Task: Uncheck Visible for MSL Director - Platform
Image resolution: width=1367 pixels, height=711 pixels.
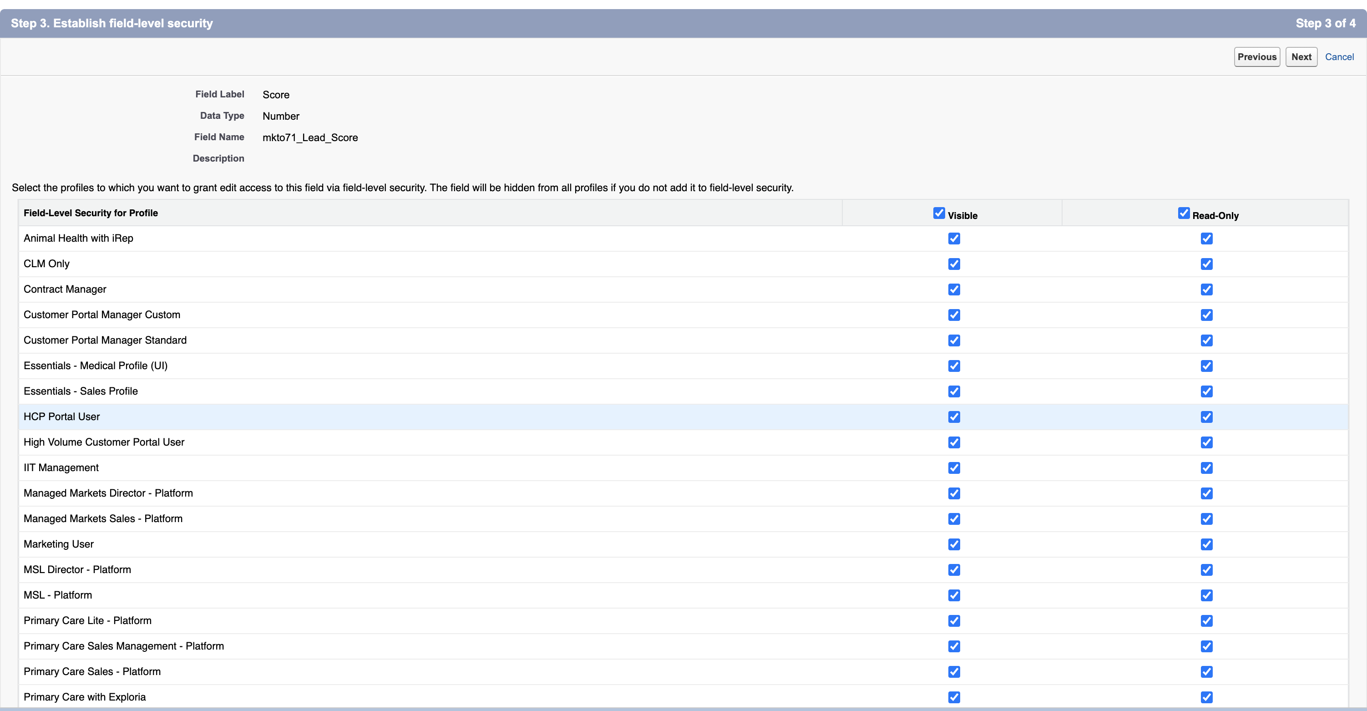Action: (954, 570)
